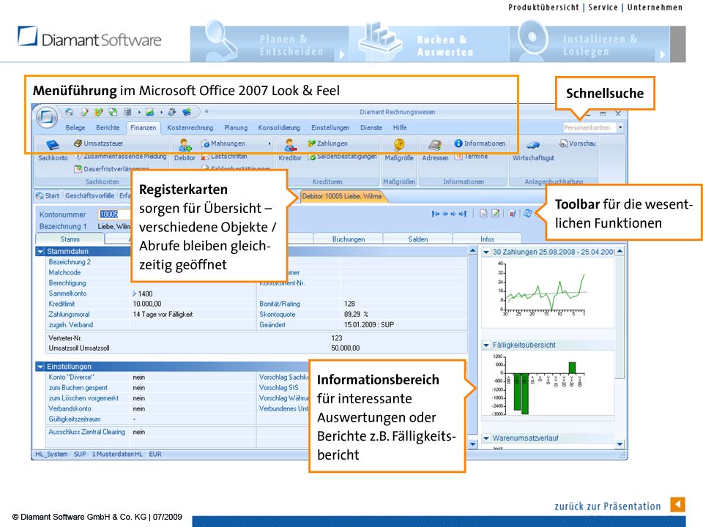
Task: Open the Hilfe ribbon tab
Action: pyautogui.click(x=400, y=127)
